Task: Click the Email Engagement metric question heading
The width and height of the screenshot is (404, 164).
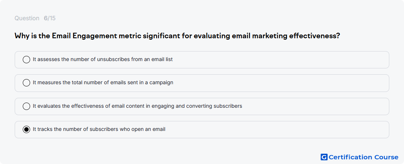Action: coord(177,36)
